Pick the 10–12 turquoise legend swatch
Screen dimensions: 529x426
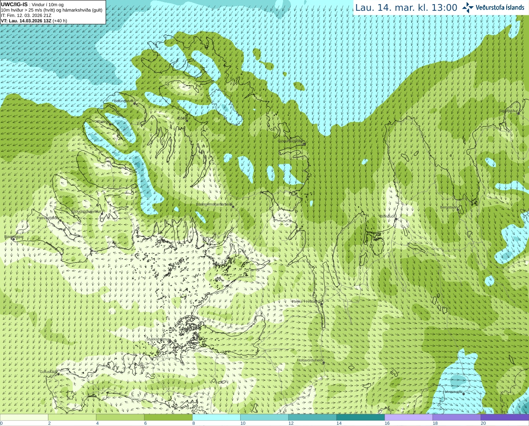pyautogui.click(x=264, y=417)
